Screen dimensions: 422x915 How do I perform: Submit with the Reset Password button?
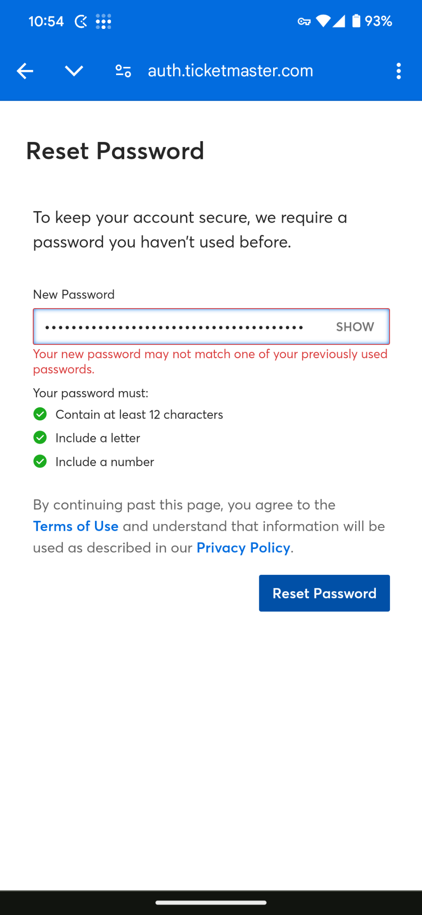click(324, 593)
